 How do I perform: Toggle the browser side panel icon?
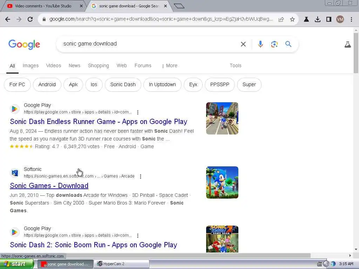point(329,20)
